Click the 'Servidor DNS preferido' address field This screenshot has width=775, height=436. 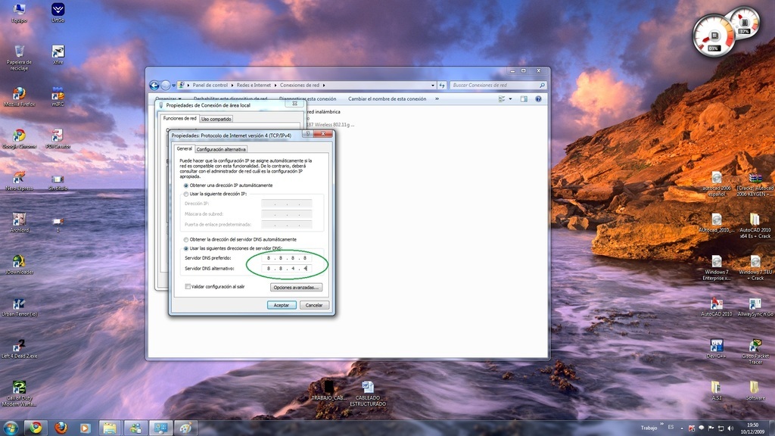[x=287, y=258]
